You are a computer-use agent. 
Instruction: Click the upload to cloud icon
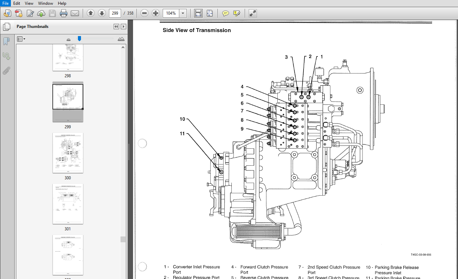pyautogui.click(x=41, y=13)
